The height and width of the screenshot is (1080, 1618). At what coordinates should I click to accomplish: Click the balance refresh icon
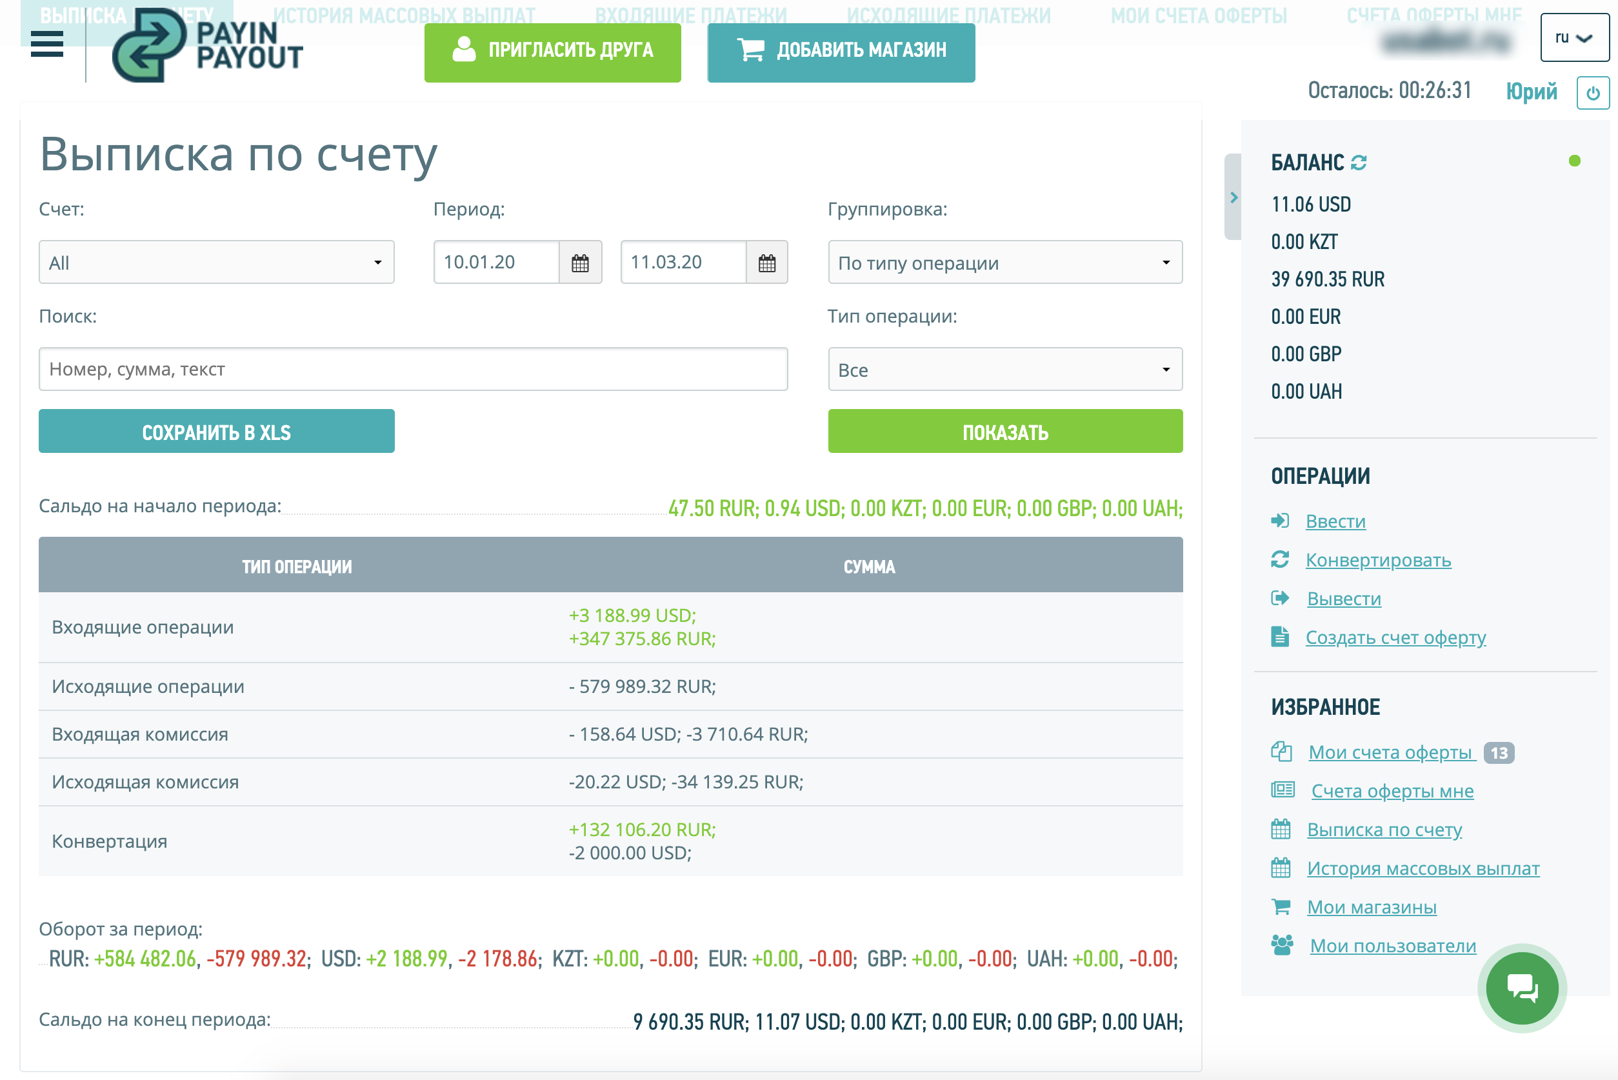pyautogui.click(x=1358, y=163)
